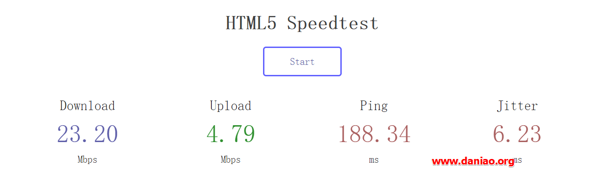Click the Upload label

(231, 106)
